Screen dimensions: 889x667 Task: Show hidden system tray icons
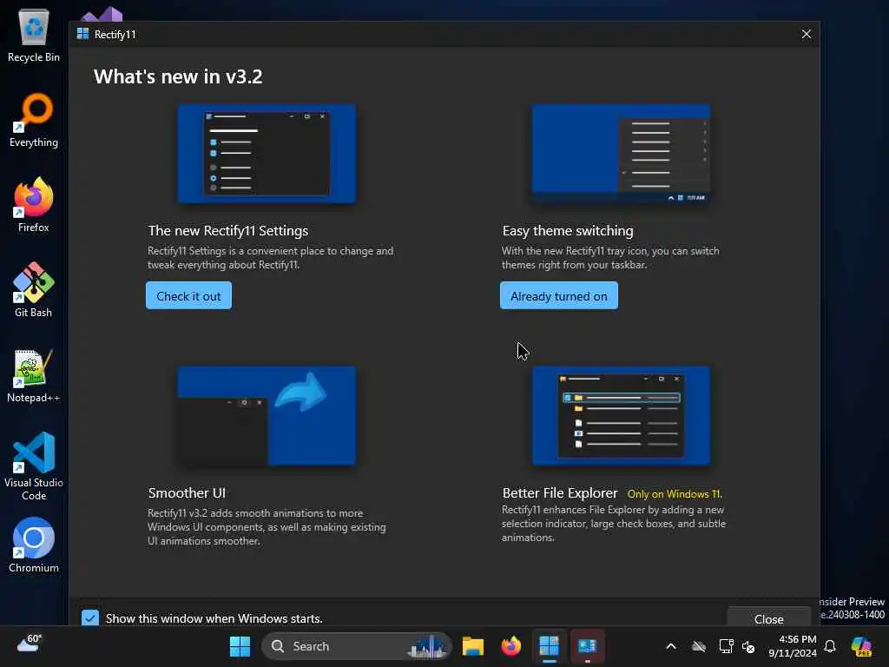(671, 646)
